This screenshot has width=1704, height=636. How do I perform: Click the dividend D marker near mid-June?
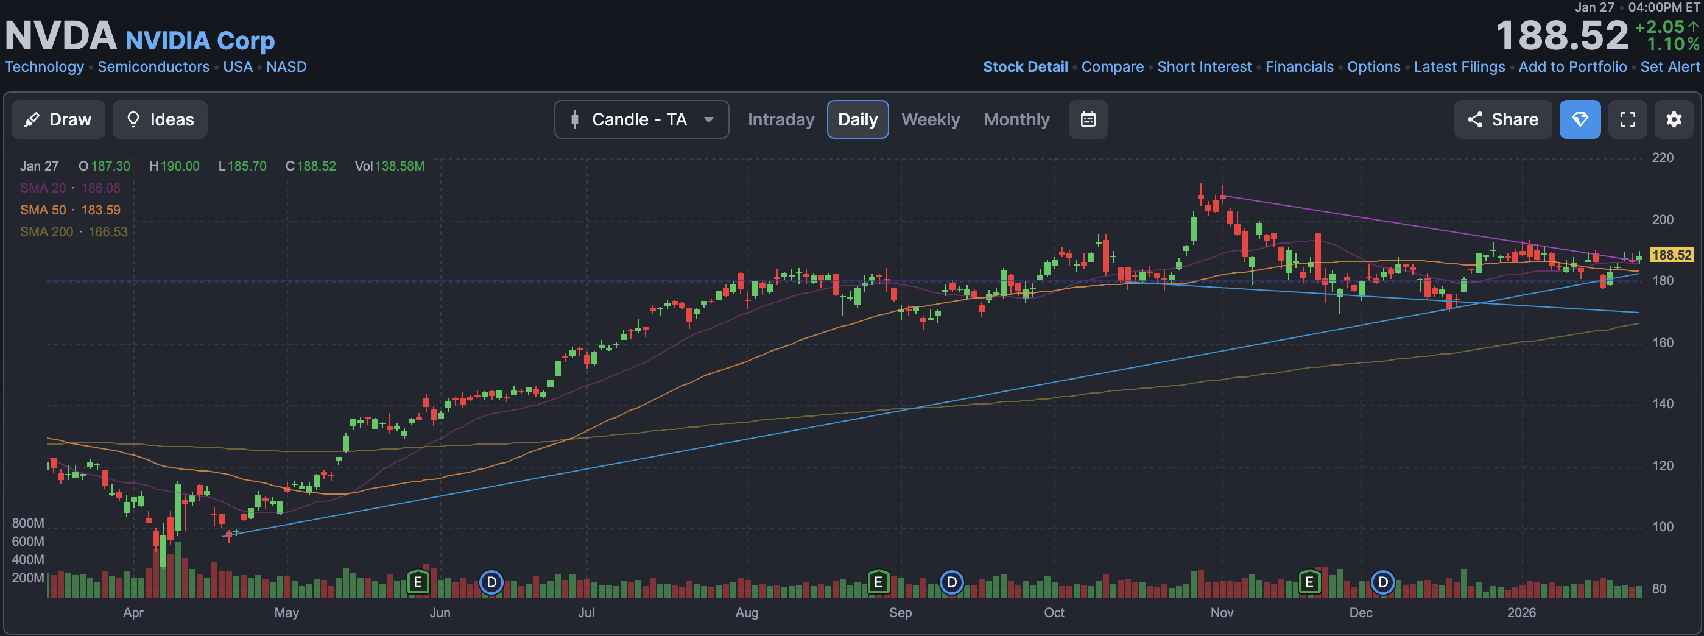(x=491, y=582)
